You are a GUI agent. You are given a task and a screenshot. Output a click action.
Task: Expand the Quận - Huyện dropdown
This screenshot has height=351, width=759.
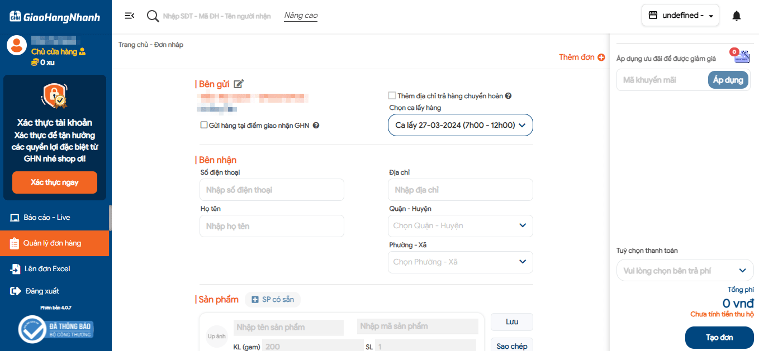coord(460,226)
